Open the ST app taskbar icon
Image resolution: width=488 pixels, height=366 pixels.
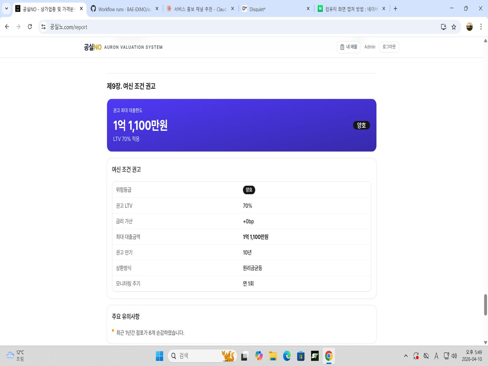click(x=315, y=356)
